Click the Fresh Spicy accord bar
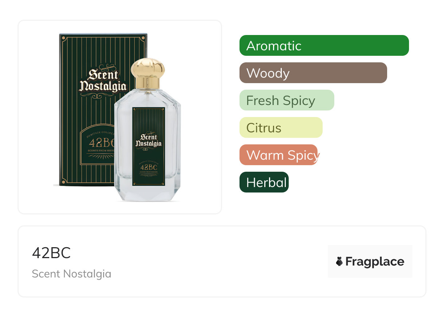The width and height of the screenshot is (444, 315). 287,100
